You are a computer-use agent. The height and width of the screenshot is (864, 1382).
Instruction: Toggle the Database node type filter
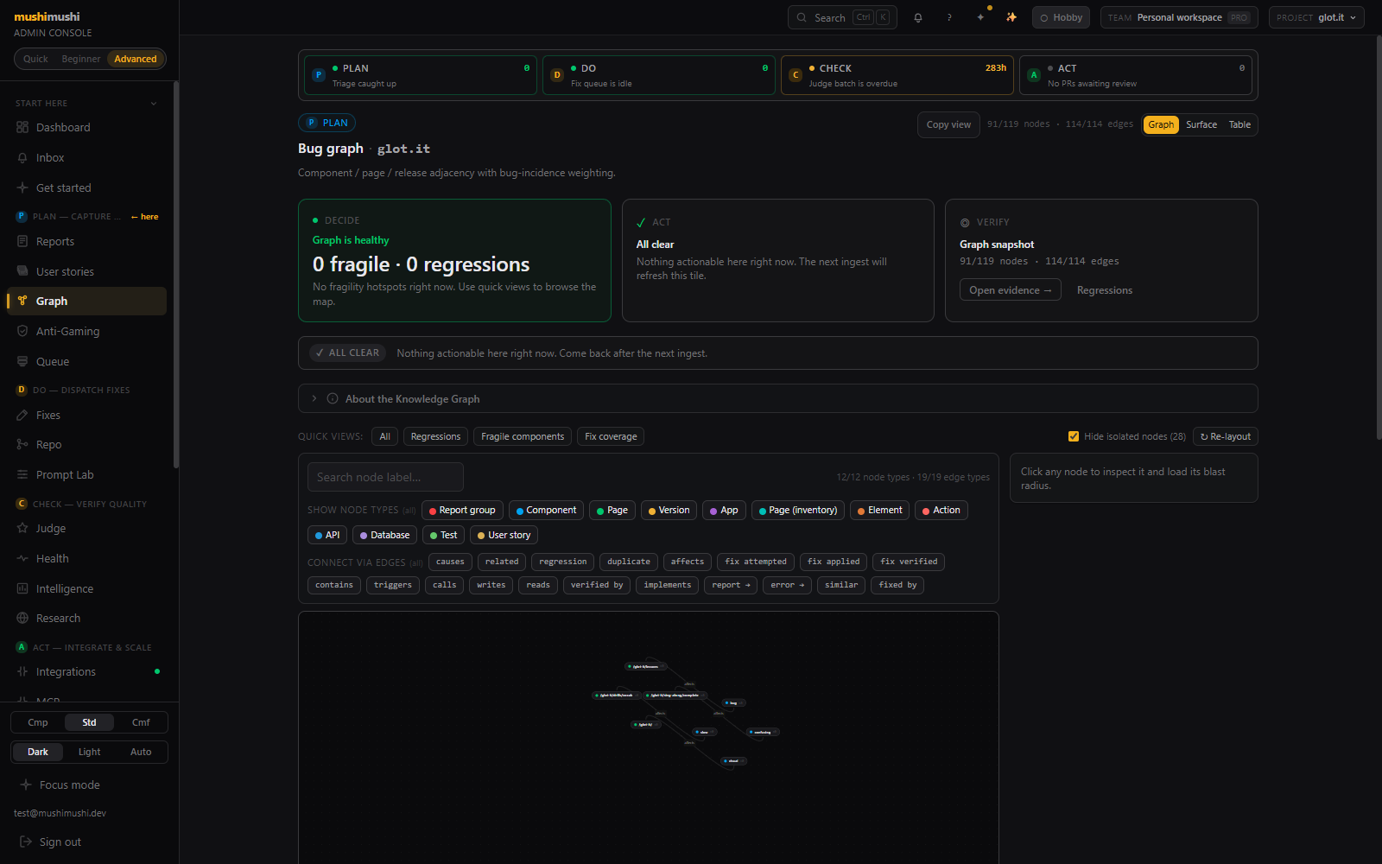tap(384, 535)
